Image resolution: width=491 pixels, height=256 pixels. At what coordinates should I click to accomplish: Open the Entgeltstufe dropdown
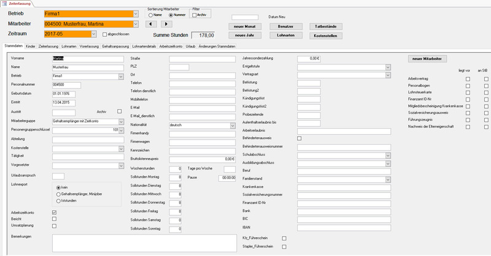pyautogui.click(x=388, y=67)
